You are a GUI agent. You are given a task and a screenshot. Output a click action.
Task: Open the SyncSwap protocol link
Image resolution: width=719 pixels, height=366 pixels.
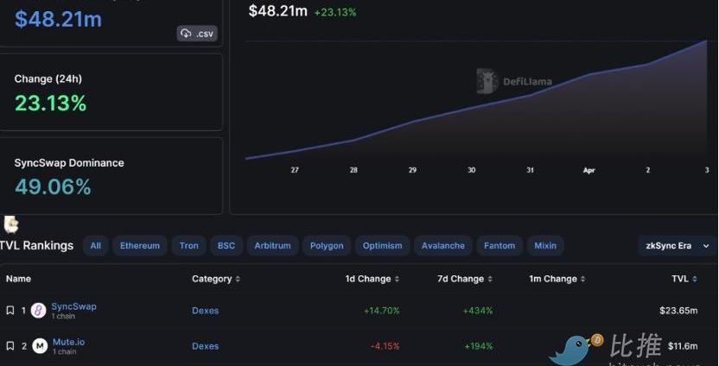coord(73,306)
